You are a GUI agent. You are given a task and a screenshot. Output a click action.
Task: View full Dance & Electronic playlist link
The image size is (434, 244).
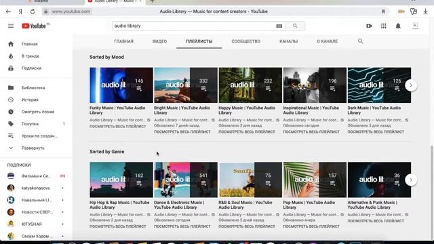(182, 226)
